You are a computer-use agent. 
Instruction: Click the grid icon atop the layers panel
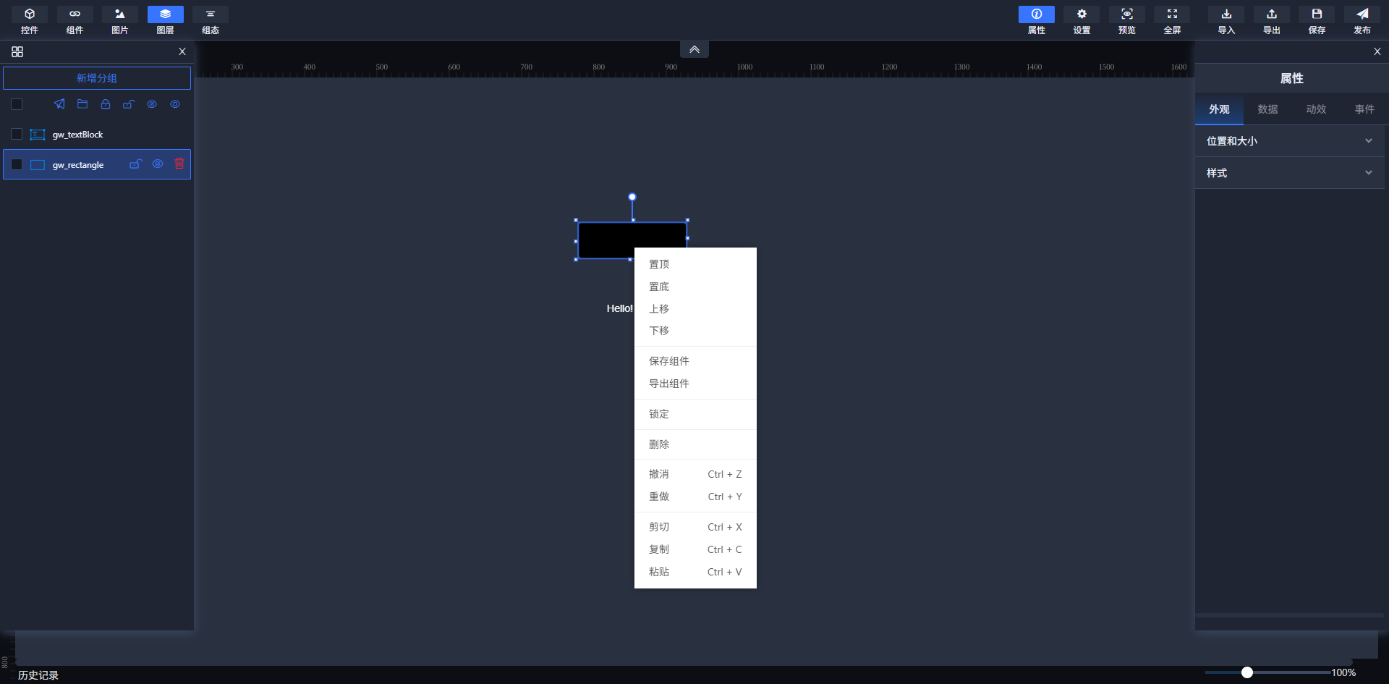coord(17,51)
